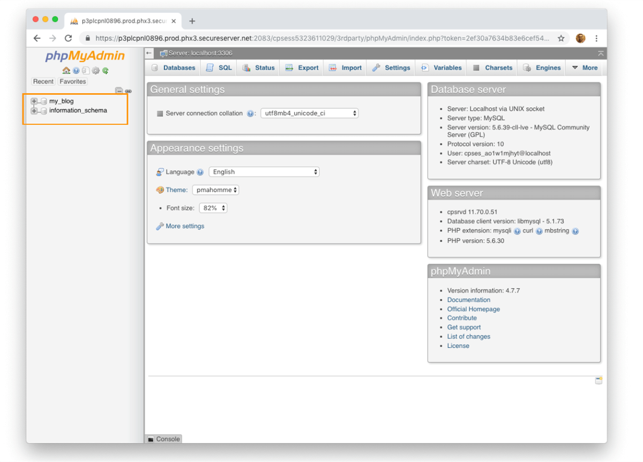Viewport: 643px width, 462px height.
Task: Click the Home icon under phpMyAdmin logo
Action: [66, 71]
